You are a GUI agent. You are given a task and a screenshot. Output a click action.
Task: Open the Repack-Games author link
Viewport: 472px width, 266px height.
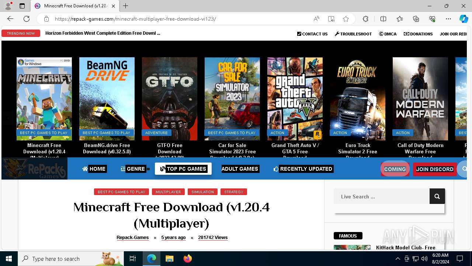[x=133, y=238]
